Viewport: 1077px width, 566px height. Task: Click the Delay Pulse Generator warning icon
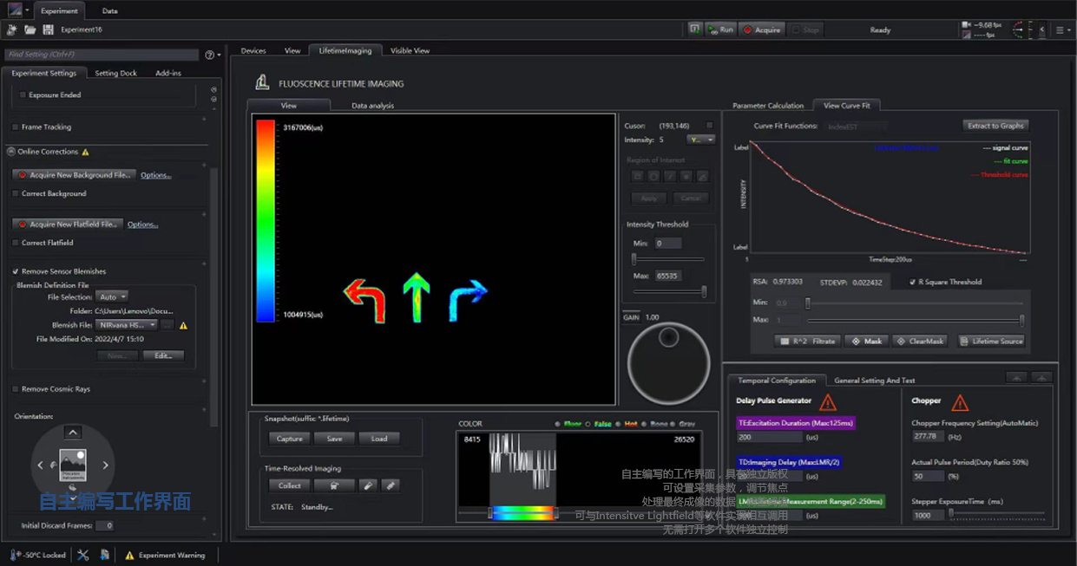(x=828, y=402)
